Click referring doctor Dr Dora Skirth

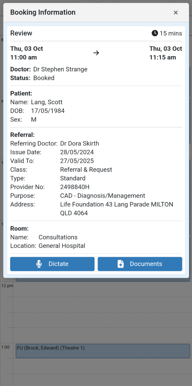[x=79, y=143]
